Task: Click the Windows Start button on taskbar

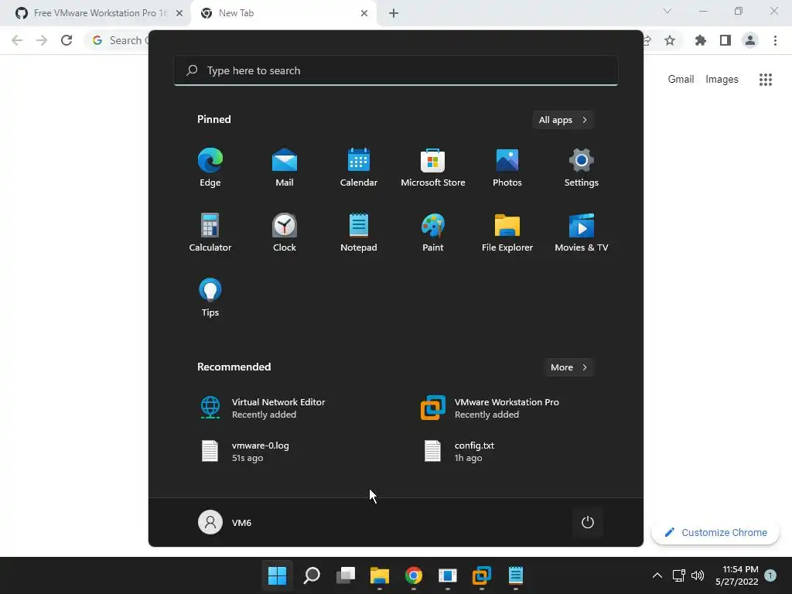Action: pyautogui.click(x=278, y=575)
